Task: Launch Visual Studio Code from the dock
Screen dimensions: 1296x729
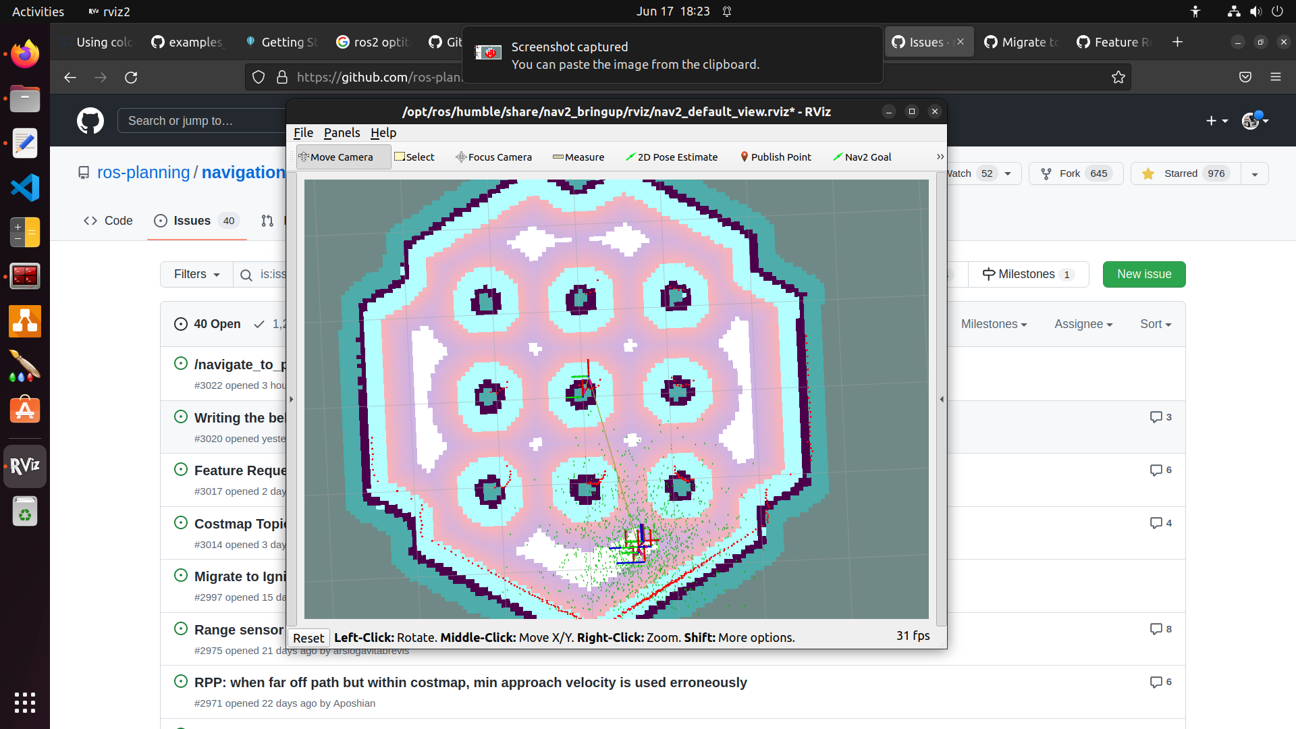Action: [x=24, y=188]
